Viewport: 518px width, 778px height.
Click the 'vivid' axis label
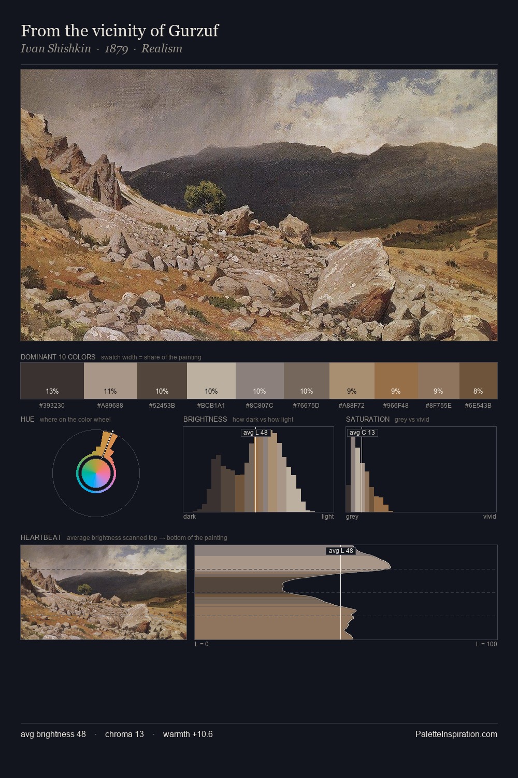pos(490,517)
